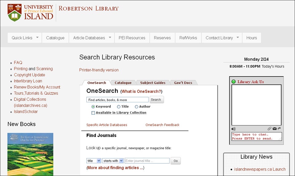Click the green chat status indicator
The image size is (295, 176).
coord(234,82)
